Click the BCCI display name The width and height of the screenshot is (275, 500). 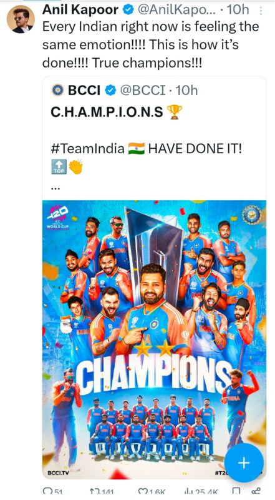click(x=84, y=91)
